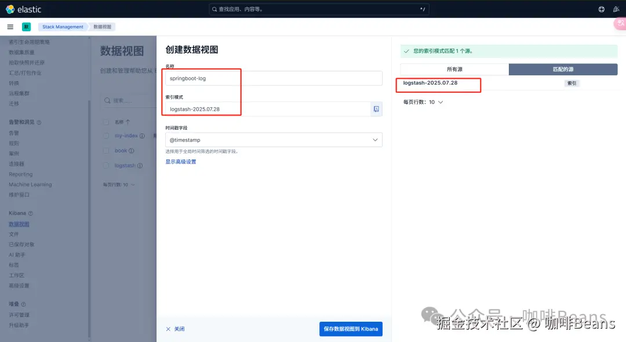Switch to the 所有源 tab

coord(454,69)
